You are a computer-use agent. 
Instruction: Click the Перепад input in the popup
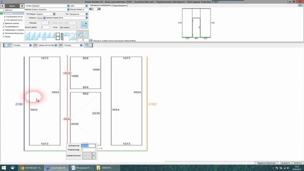tap(88, 150)
